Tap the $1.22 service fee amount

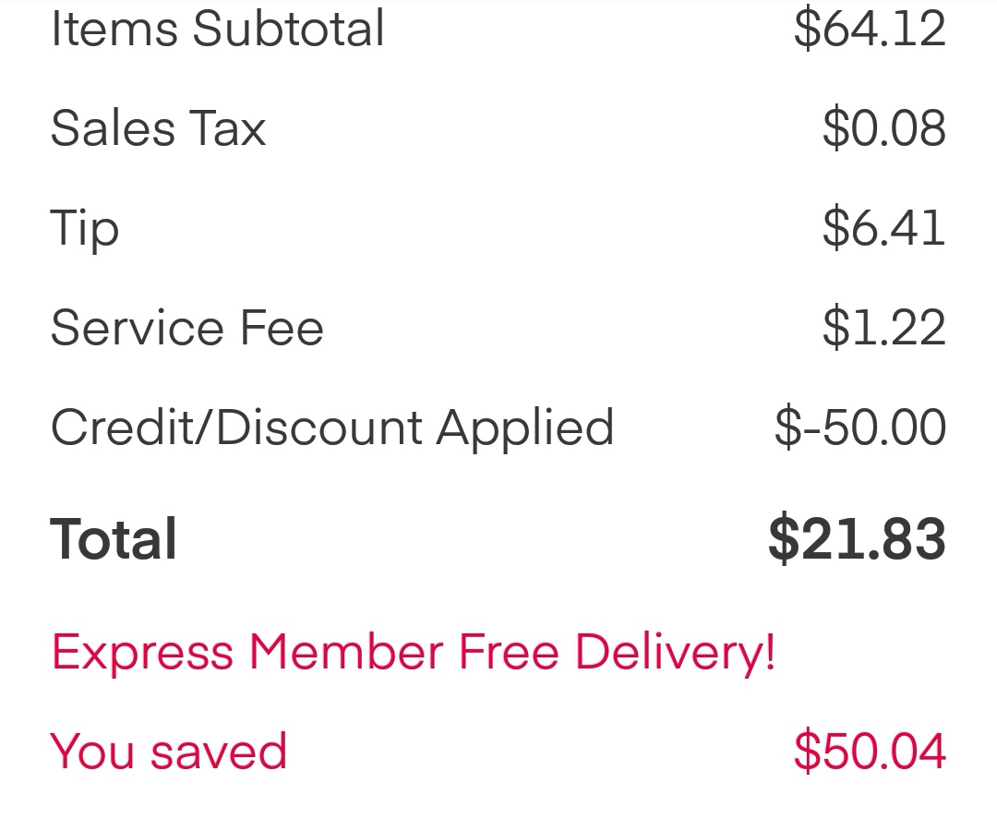pyautogui.click(x=883, y=328)
